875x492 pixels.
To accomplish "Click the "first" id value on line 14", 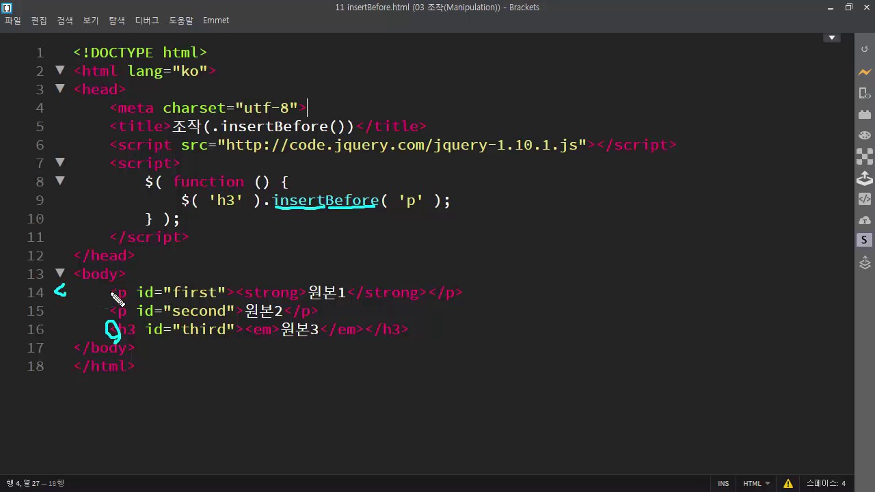I will pyautogui.click(x=195, y=292).
